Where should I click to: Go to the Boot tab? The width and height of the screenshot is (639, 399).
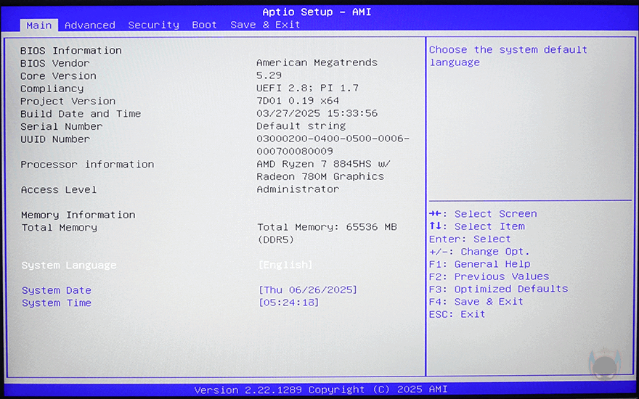[x=204, y=25]
